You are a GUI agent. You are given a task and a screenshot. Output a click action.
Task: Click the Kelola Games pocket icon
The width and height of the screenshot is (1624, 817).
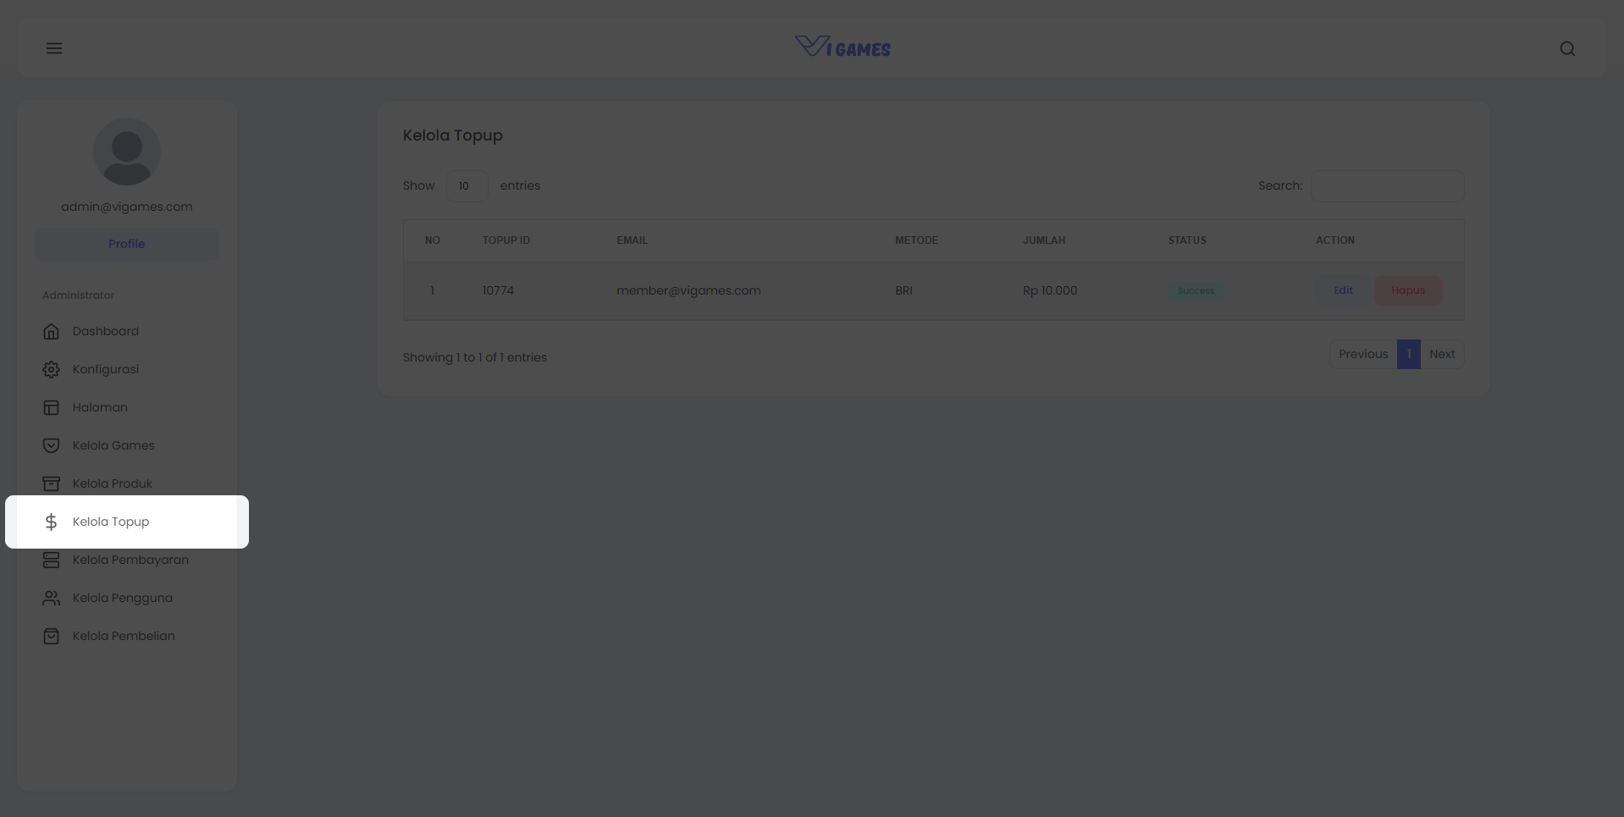tap(51, 445)
